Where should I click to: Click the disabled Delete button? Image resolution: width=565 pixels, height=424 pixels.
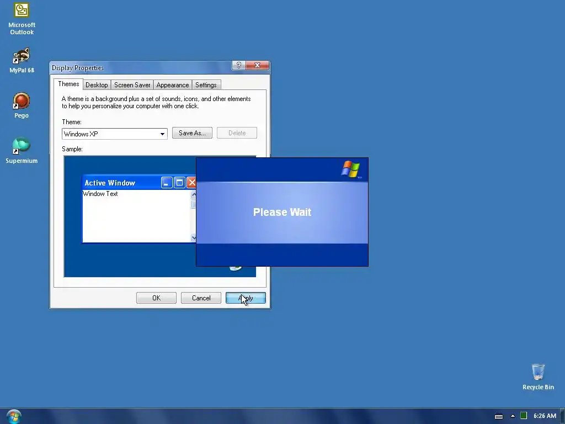click(x=237, y=133)
